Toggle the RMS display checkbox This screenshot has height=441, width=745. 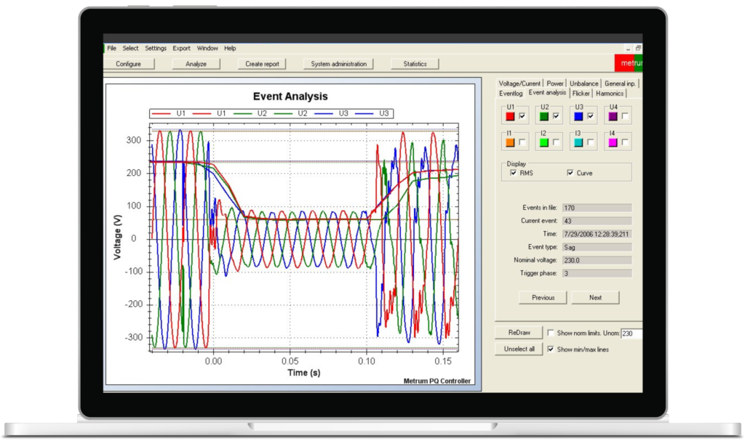tap(513, 173)
